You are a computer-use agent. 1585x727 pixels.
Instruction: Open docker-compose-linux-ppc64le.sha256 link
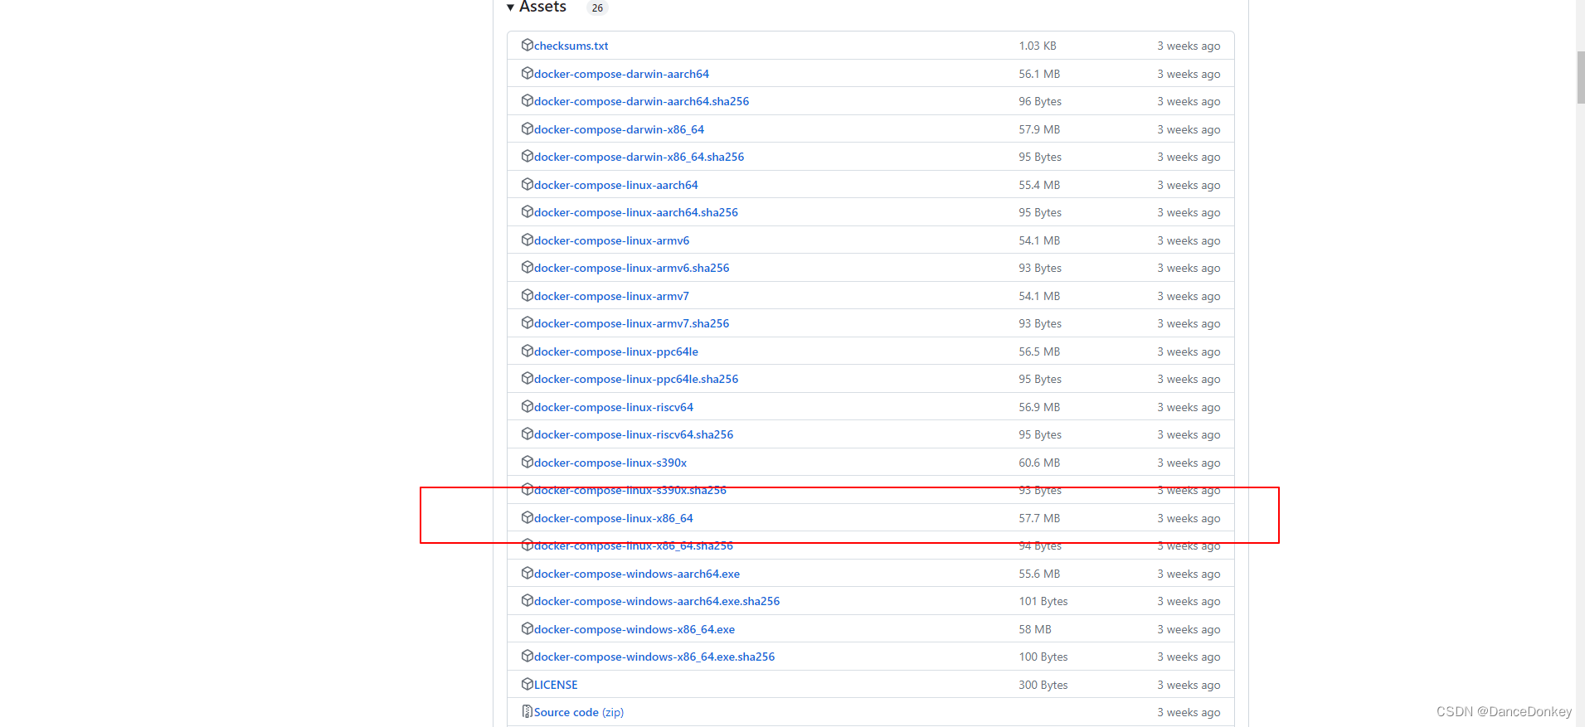pyautogui.click(x=635, y=379)
